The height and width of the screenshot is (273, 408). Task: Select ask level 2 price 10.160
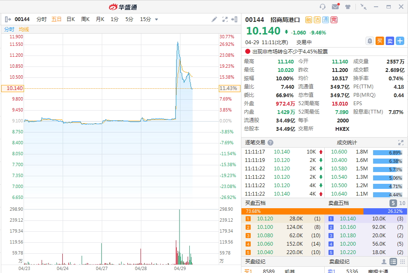[348, 227]
